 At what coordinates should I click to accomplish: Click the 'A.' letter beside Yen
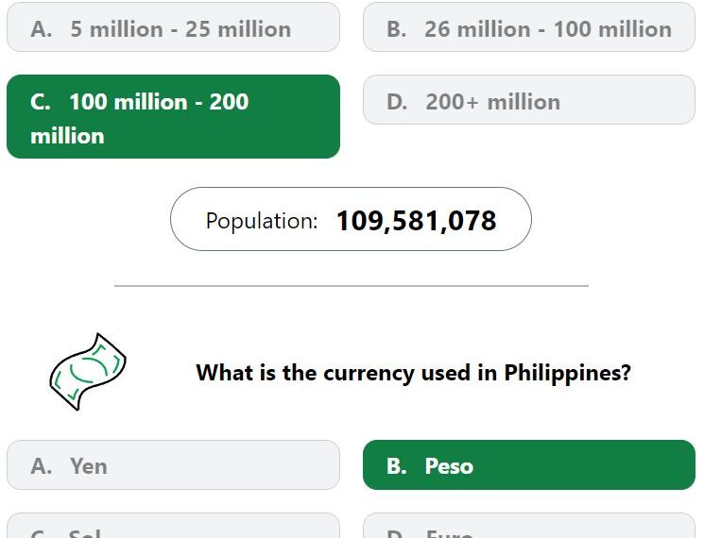[x=42, y=466]
